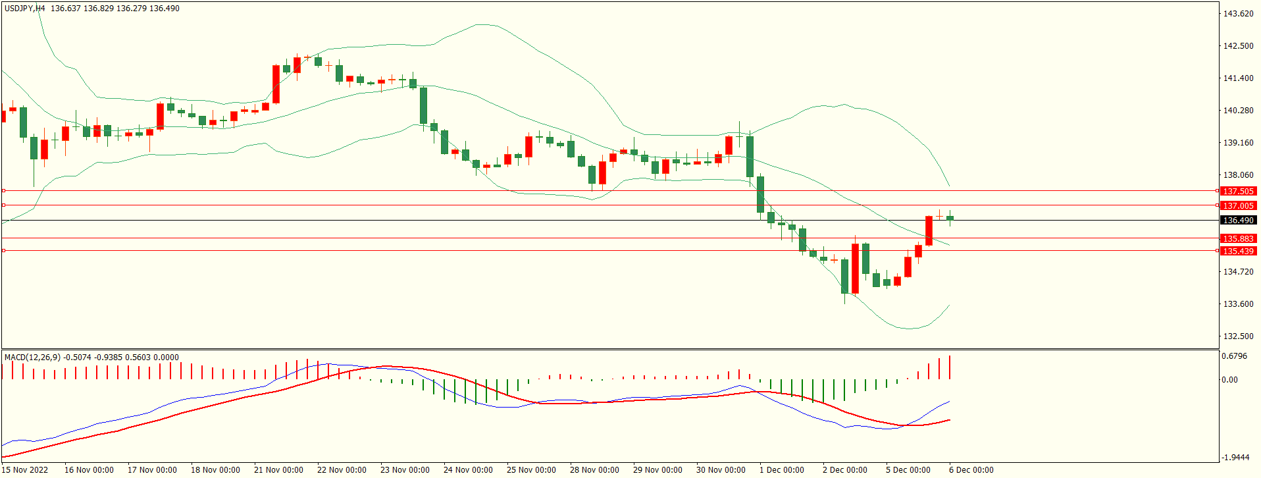This screenshot has height=478, width=1261.
Task: Select the tallest rightmost red MACD histogram bar
Action: coord(950,367)
